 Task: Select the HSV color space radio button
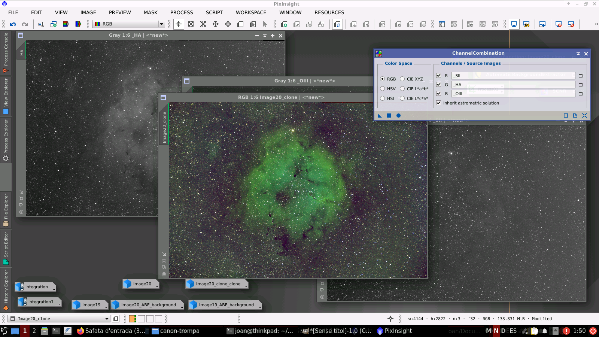(383, 89)
